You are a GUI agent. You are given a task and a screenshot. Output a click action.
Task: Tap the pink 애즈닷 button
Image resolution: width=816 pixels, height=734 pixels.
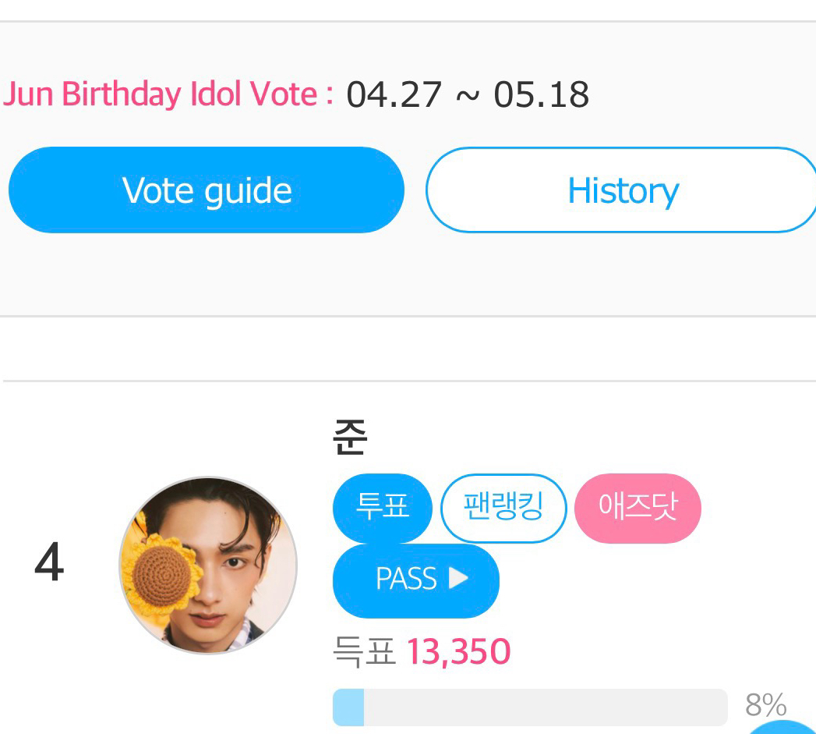(638, 508)
